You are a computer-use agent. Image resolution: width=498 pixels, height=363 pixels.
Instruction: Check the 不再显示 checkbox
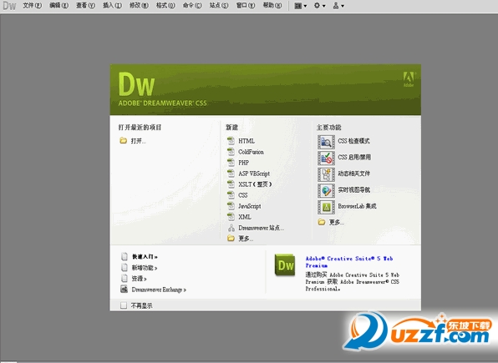[124, 305]
